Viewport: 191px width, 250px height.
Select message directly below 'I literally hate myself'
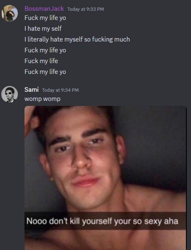pos(45,50)
